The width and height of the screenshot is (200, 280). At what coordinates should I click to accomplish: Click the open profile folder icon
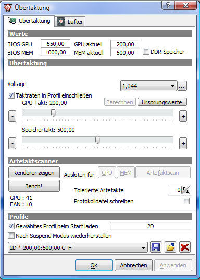tap(170, 247)
